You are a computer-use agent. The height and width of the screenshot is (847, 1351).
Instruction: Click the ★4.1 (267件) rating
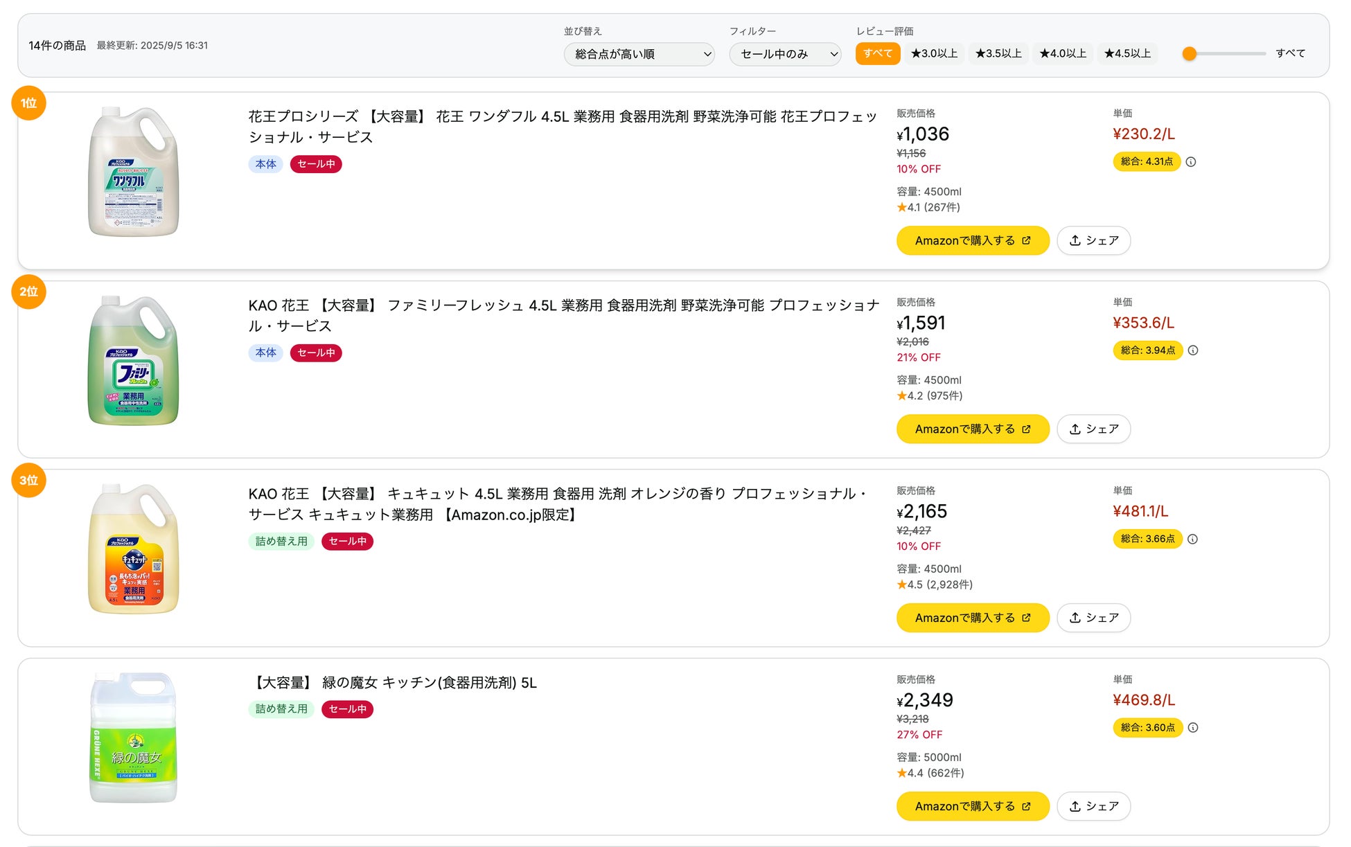coord(928,207)
